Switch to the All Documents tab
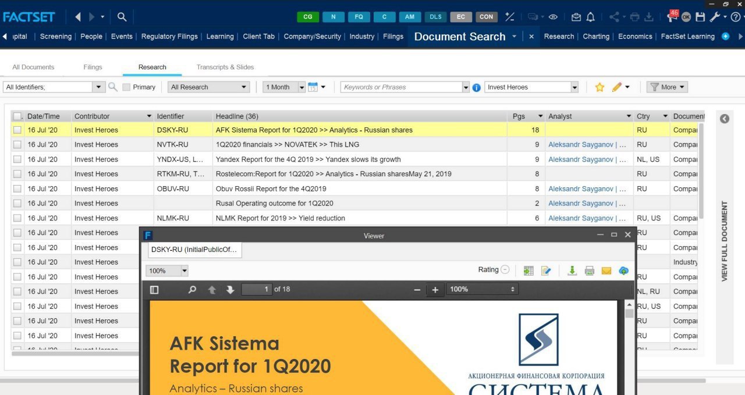This screenshot has height=395, width=745. click(x=33, y=67)
